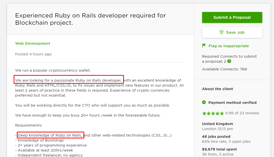
Task: Open the Required Connects help question mark
Action: (x=229, y=61)
